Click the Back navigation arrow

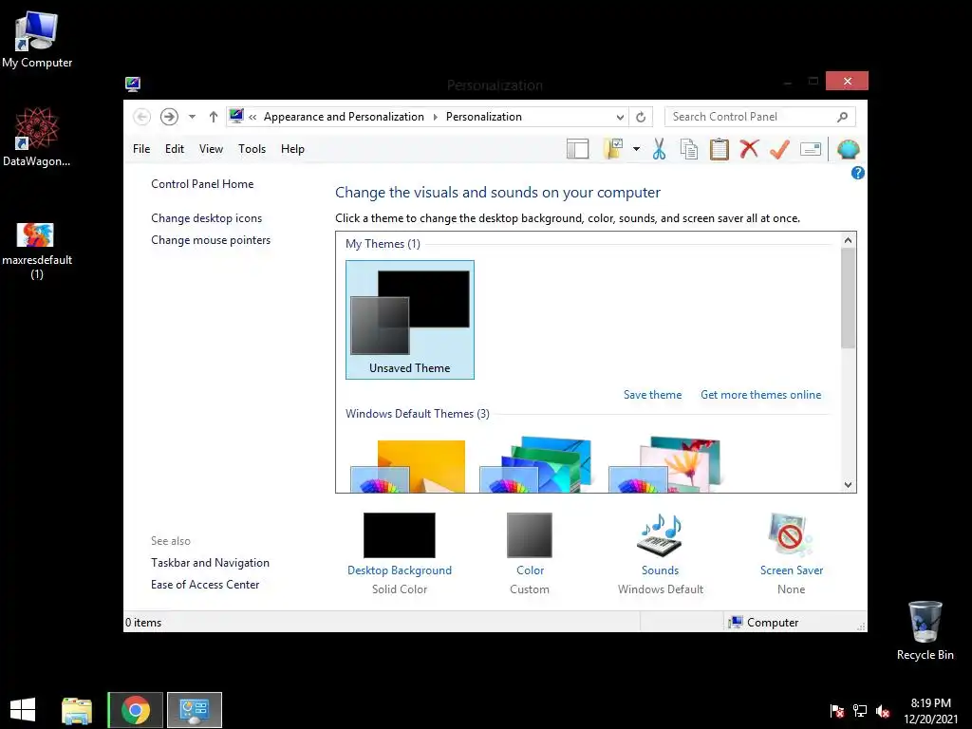pos(142,117)
